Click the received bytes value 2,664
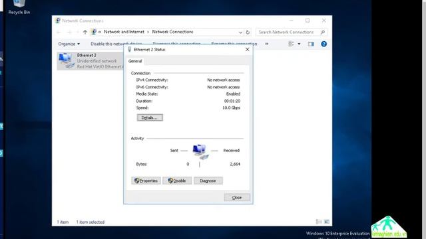 point(235,164)
